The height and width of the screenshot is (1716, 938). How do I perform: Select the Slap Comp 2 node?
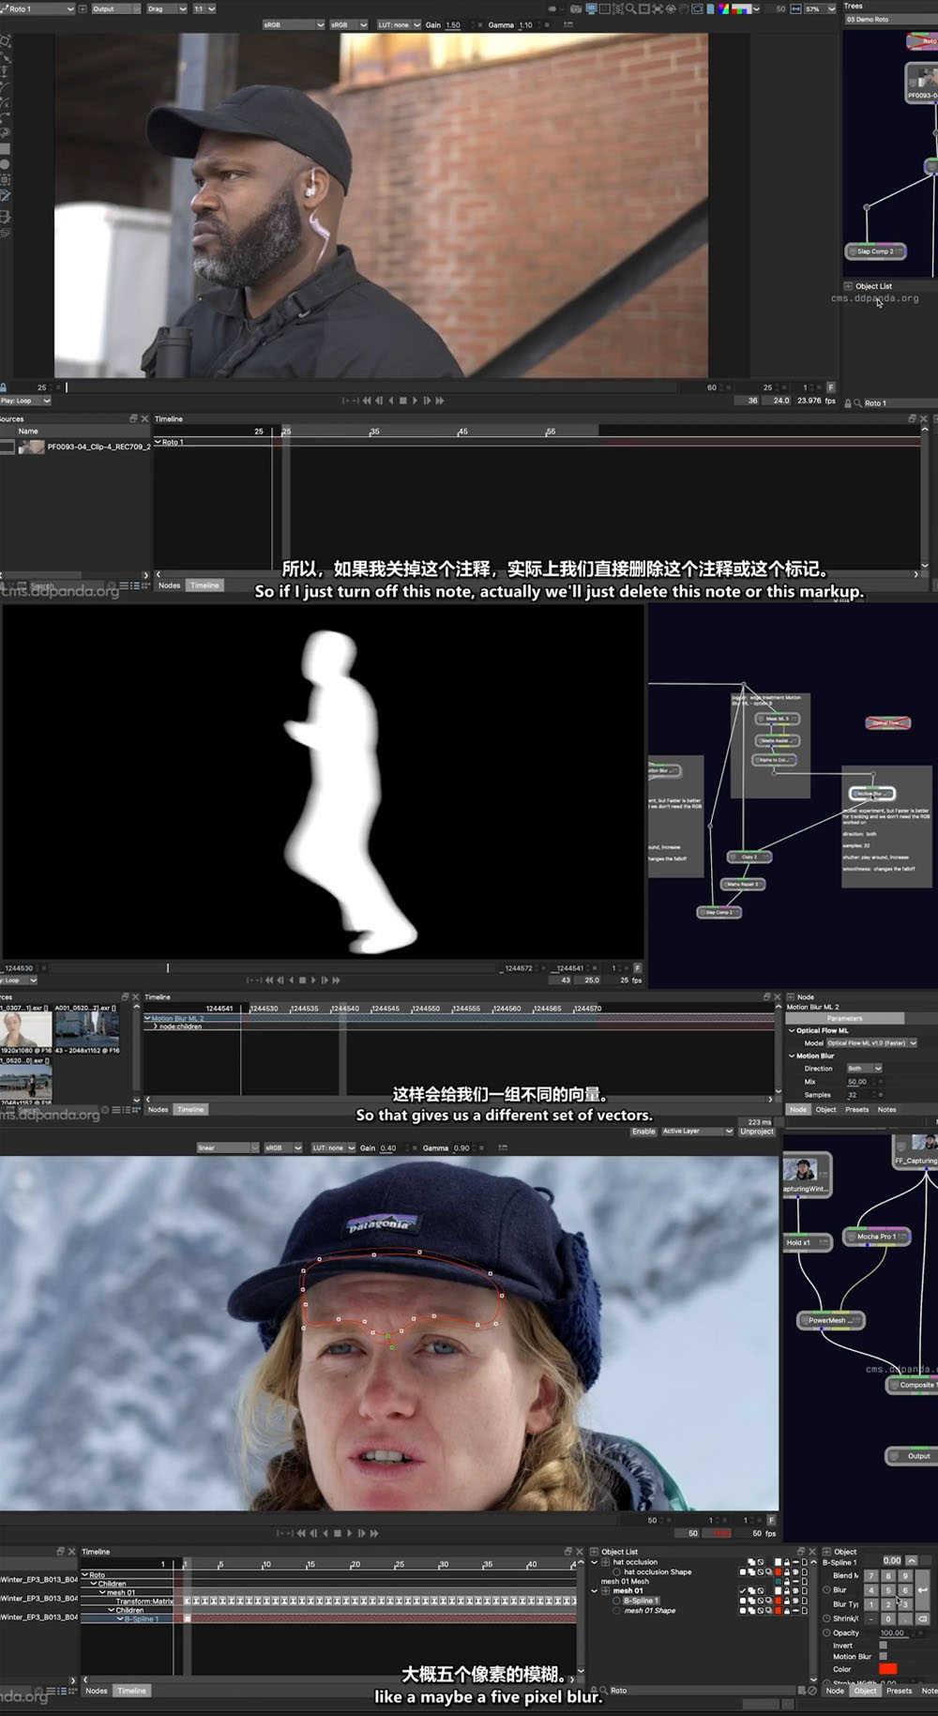875,251
